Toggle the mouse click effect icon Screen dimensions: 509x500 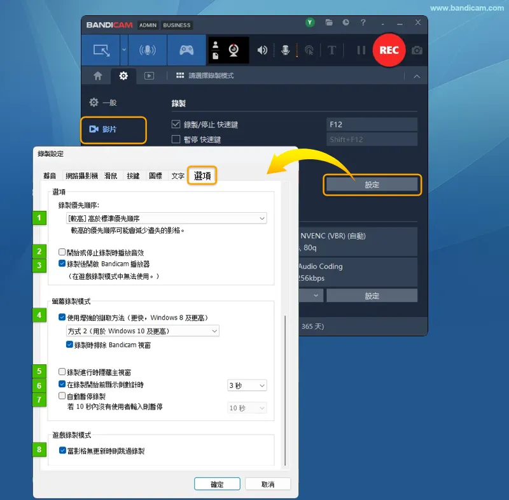click(x=309, y=50)
